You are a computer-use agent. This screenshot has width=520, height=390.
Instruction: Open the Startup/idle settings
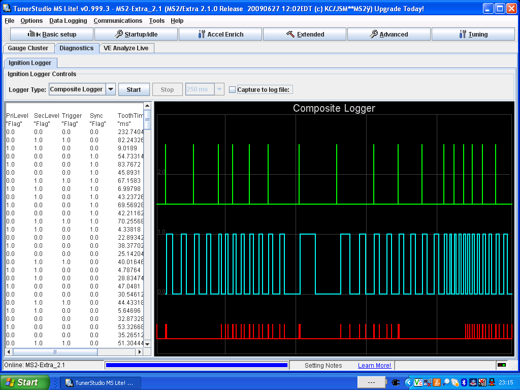pyautogui.click(x=136, y=35)
